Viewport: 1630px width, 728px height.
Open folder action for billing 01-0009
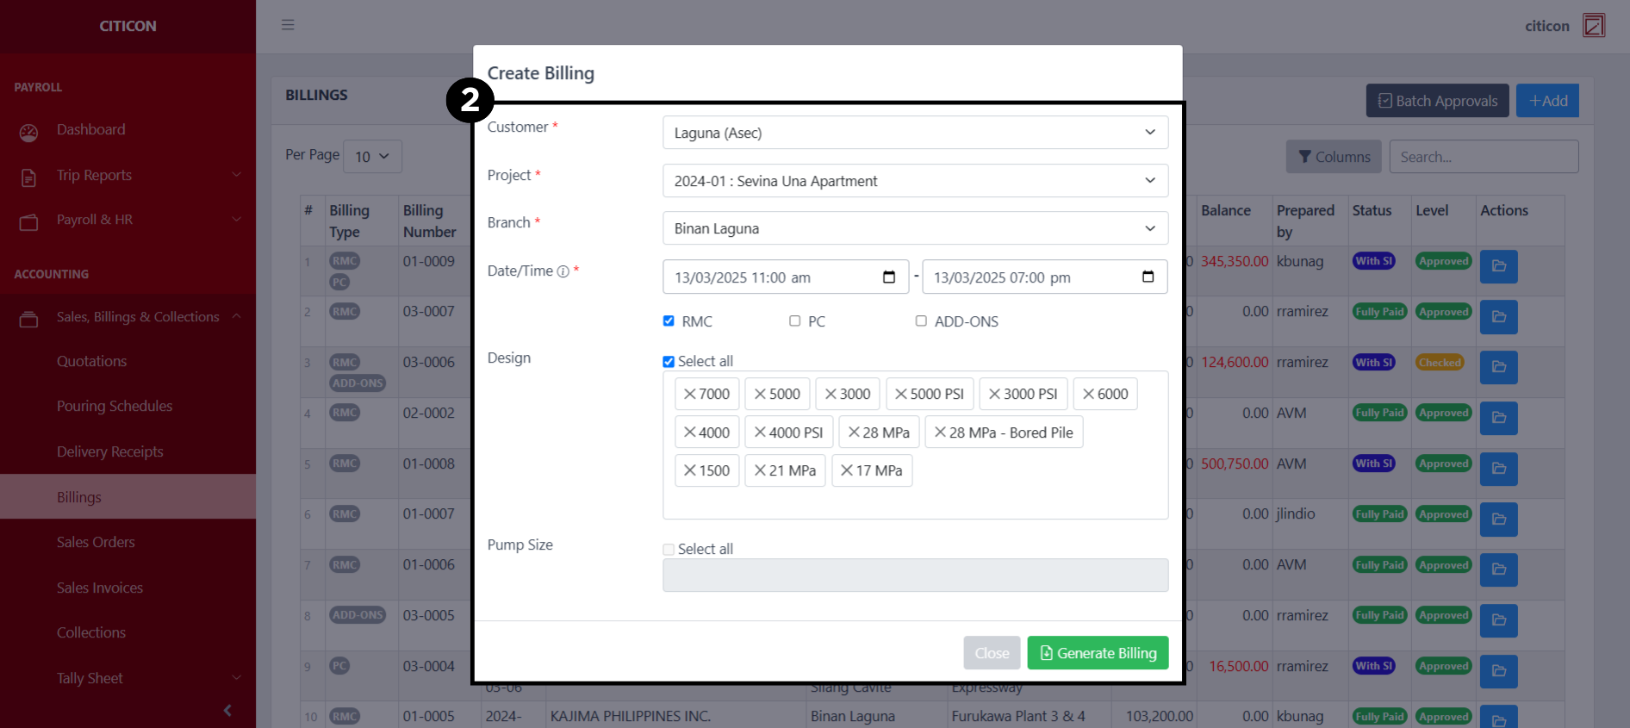[x=1498, y=266]
